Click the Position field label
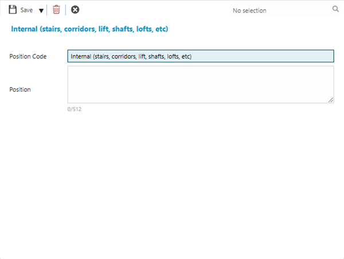The width and height of the screenshot is (344, 259). [20, 89]
